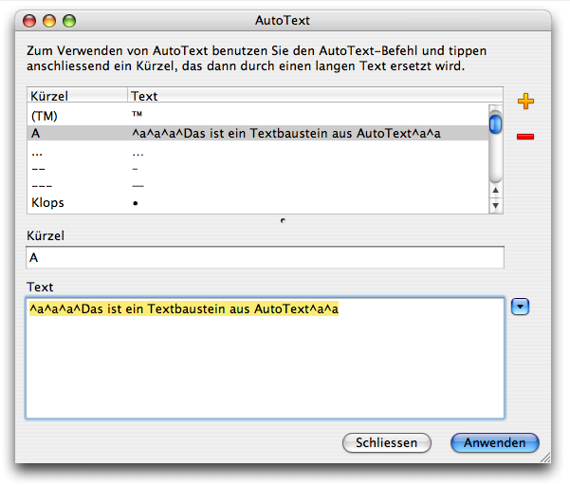Click the Schliessen button
570x486 pixels.
point(386,443)
